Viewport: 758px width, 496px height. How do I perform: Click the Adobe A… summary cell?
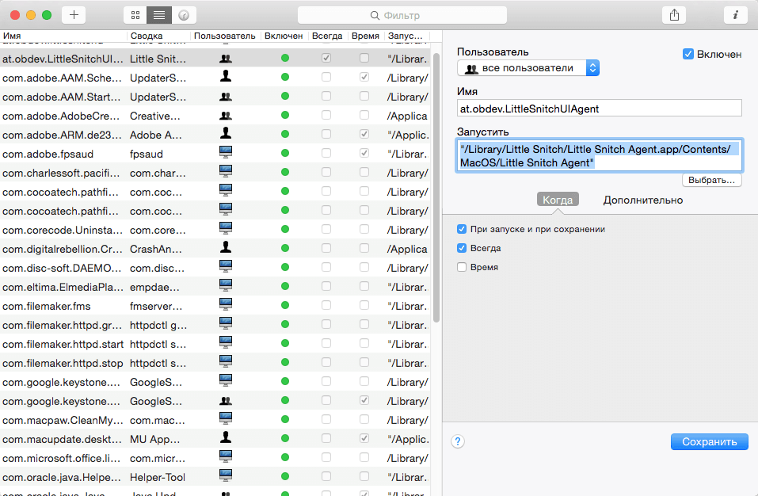click(x=156, y=135)
